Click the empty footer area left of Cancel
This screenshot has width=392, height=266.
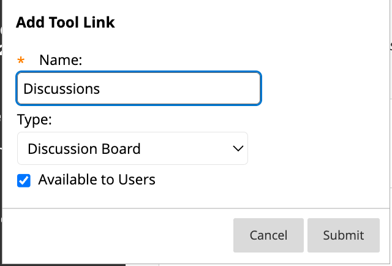pos(116,235)
